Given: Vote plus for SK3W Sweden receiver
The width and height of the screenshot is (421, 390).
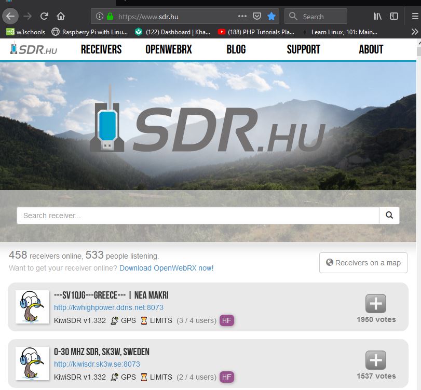Looking at the screenshot, I should (x=376, y=360).
